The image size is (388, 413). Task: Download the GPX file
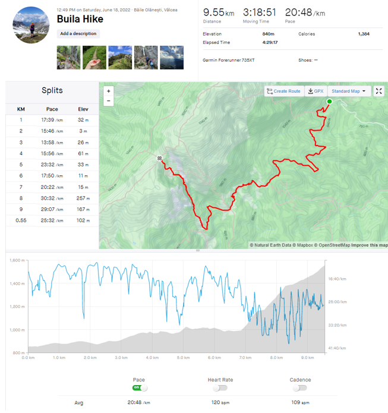[316, 91]
